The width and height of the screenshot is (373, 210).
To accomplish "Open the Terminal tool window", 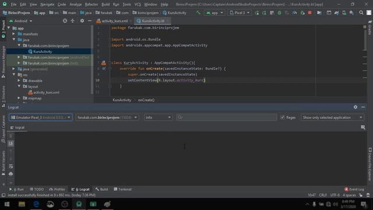I will click(122, 189).
